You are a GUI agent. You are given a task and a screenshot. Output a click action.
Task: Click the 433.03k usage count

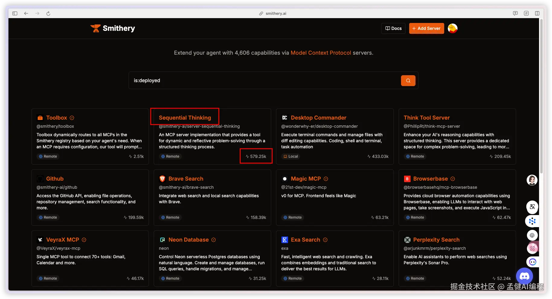[378, 156]
